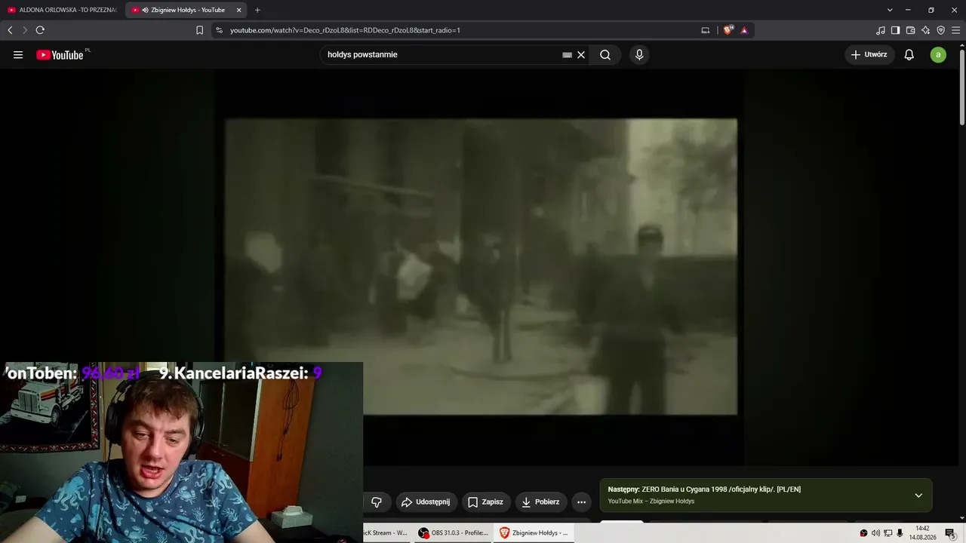Go to YouTube home via logo

pos(60,54)
